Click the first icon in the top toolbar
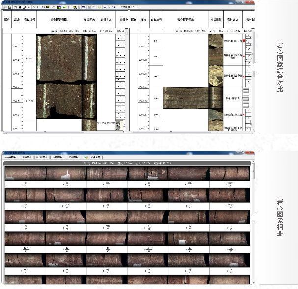 pos(5,8)
